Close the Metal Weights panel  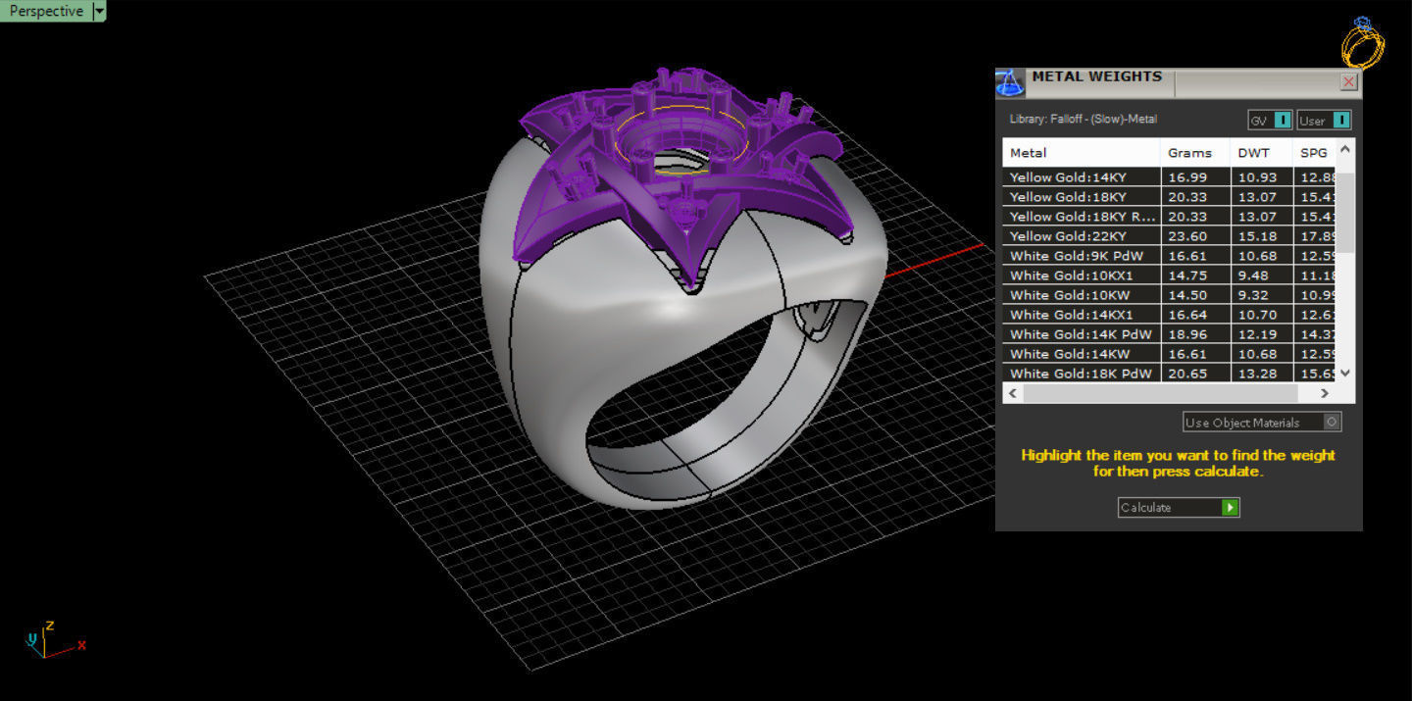tap(1349, 82)
